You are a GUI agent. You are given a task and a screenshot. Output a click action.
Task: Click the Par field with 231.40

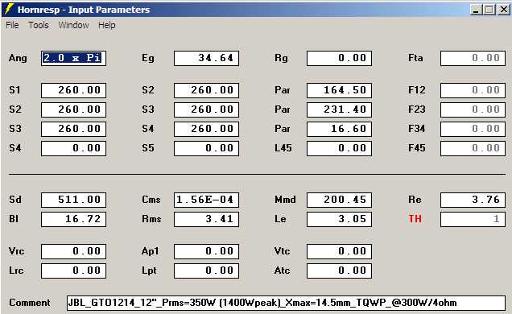point(339,109)
